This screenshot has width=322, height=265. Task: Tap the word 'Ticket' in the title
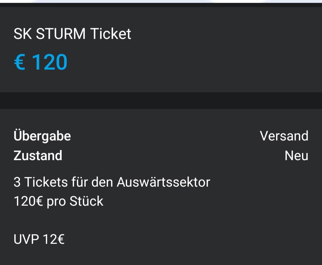coord(111,34)
